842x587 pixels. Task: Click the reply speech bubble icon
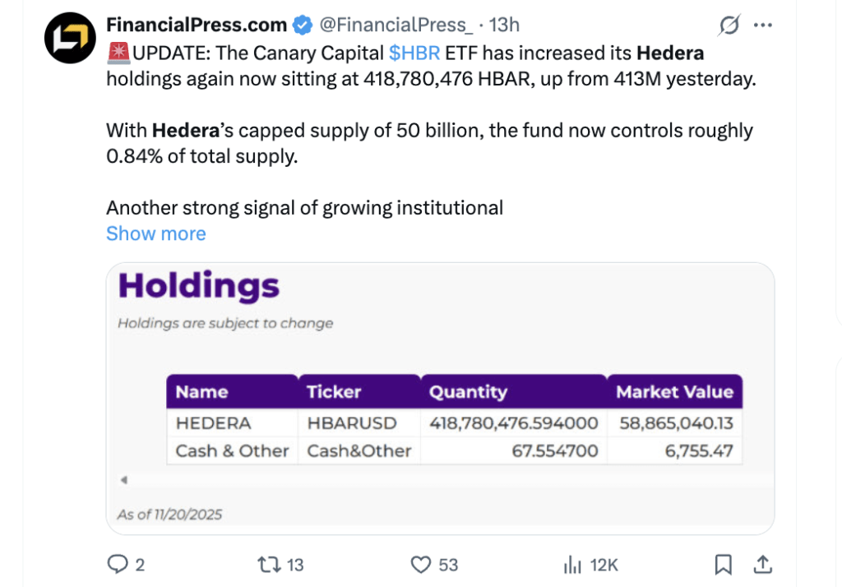[x=118, y=564]
